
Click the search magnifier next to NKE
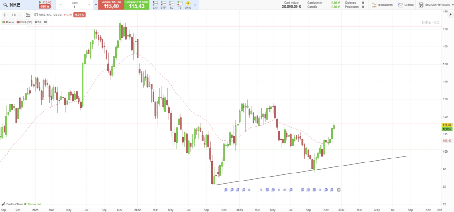point(5,5)
